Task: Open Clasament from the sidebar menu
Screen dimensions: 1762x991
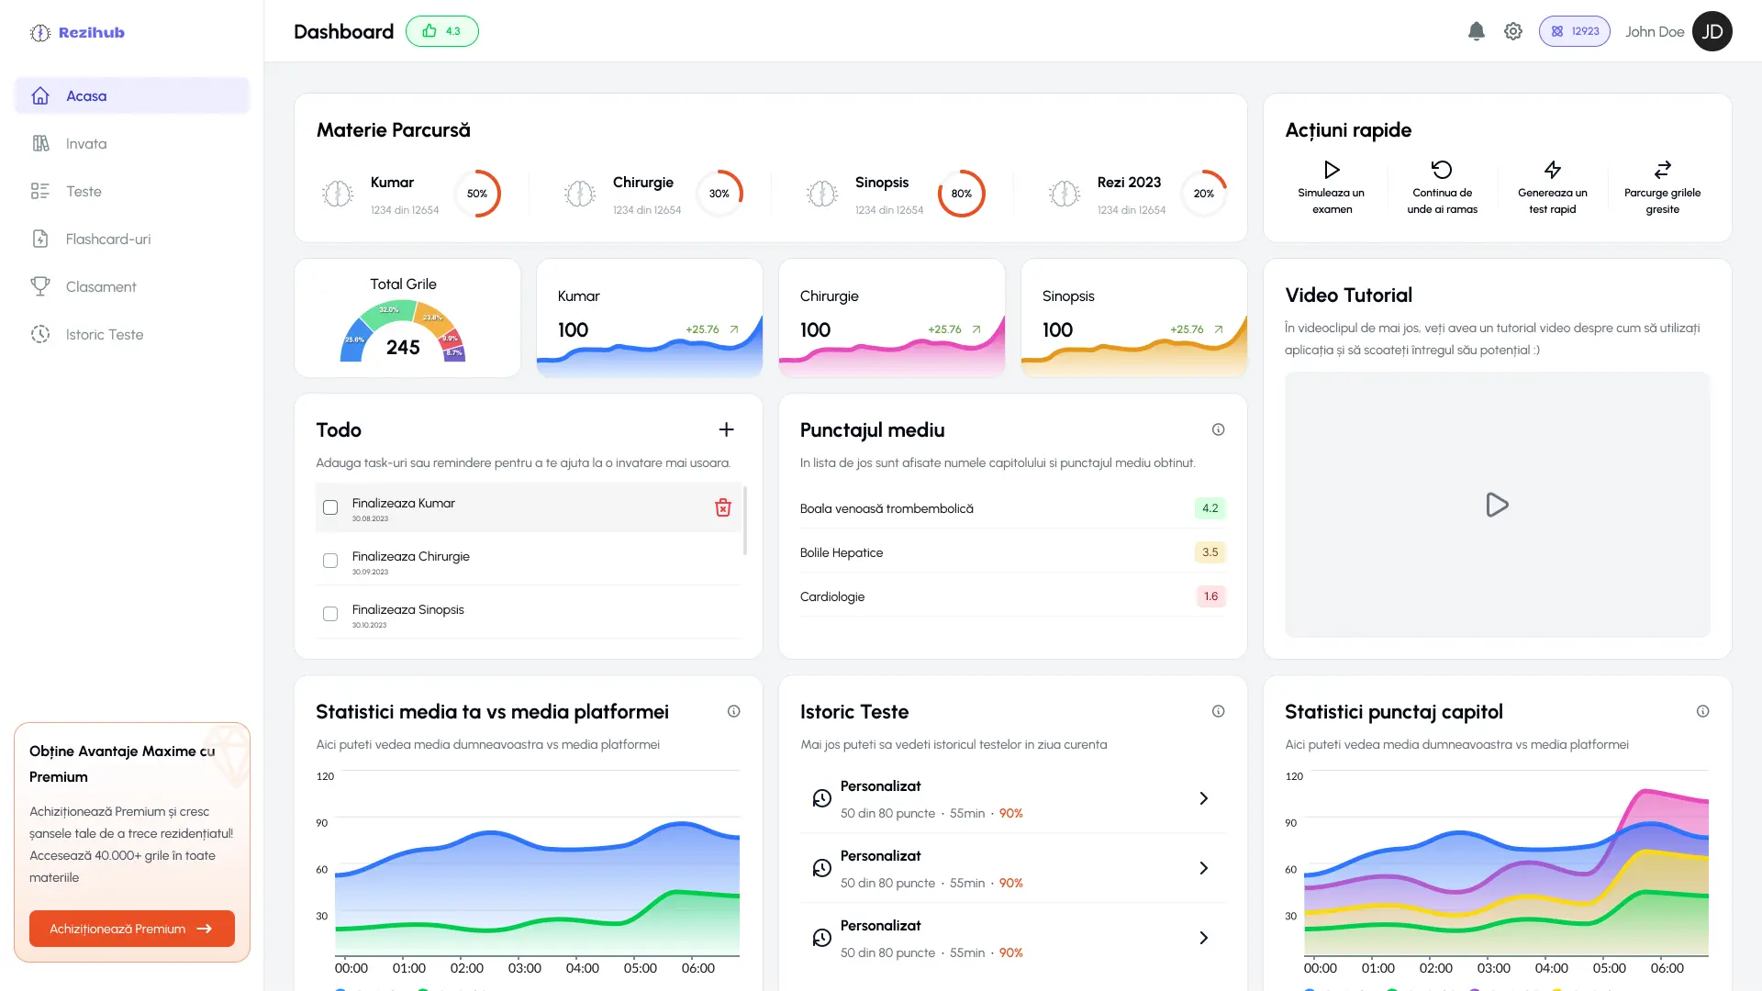Action: pos(100,286)
